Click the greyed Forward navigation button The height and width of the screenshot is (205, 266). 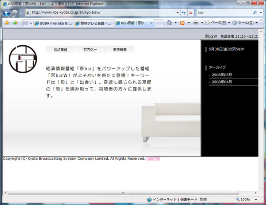coord(15,13)
